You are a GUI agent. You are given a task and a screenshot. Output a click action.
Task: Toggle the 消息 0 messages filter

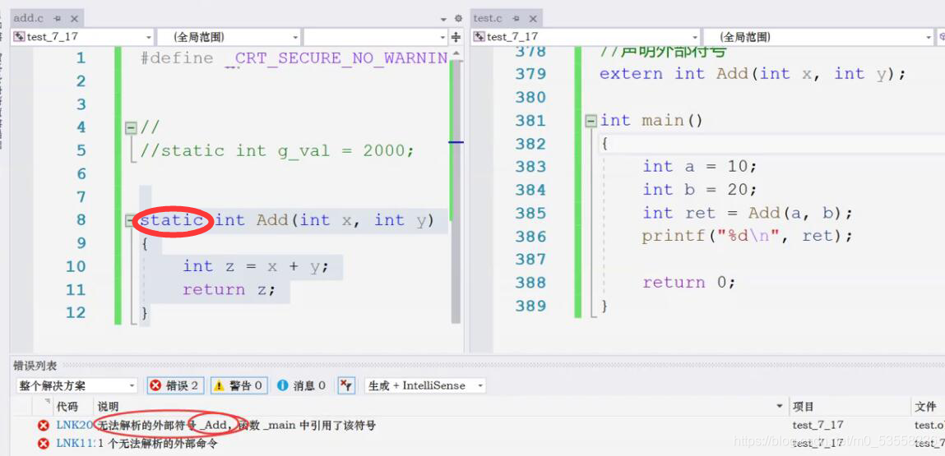(302, 385)
